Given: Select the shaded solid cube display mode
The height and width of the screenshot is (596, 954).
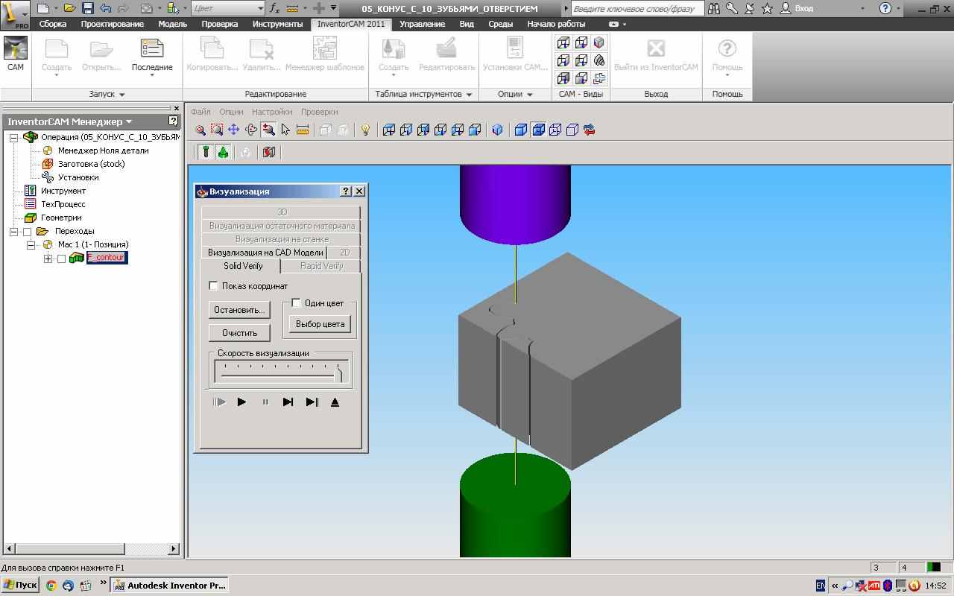Looking at the screenshot, I should click(520, 130).
